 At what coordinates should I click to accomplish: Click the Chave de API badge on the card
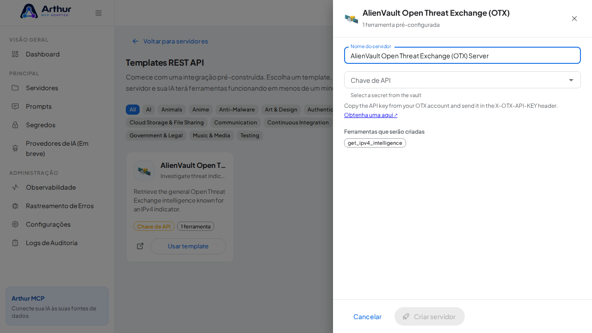tap(154, 226)
